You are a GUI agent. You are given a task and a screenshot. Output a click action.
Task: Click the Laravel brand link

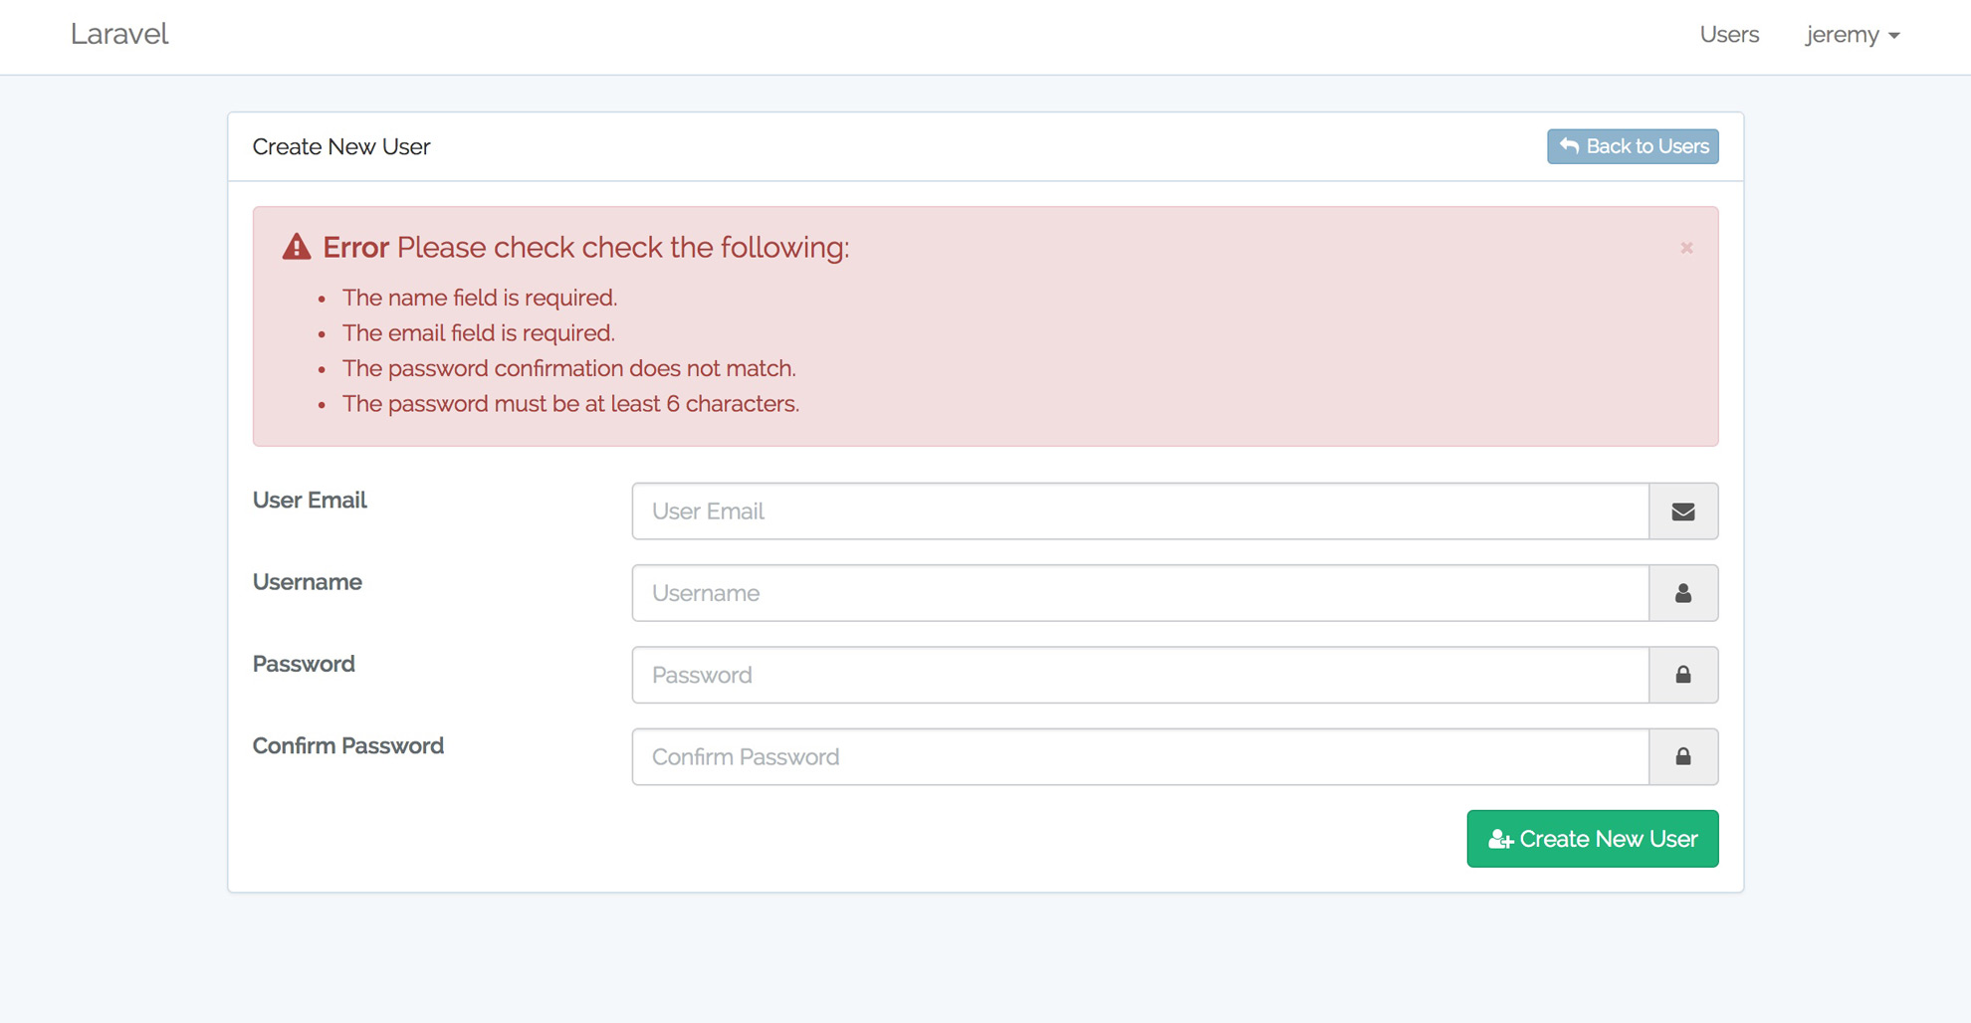[x=119, y=34]
